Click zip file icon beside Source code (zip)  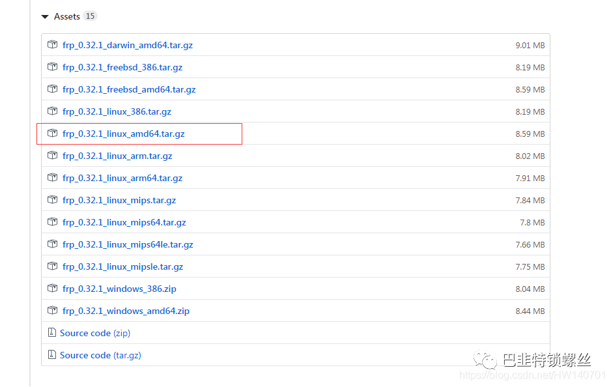coord(52,332)
